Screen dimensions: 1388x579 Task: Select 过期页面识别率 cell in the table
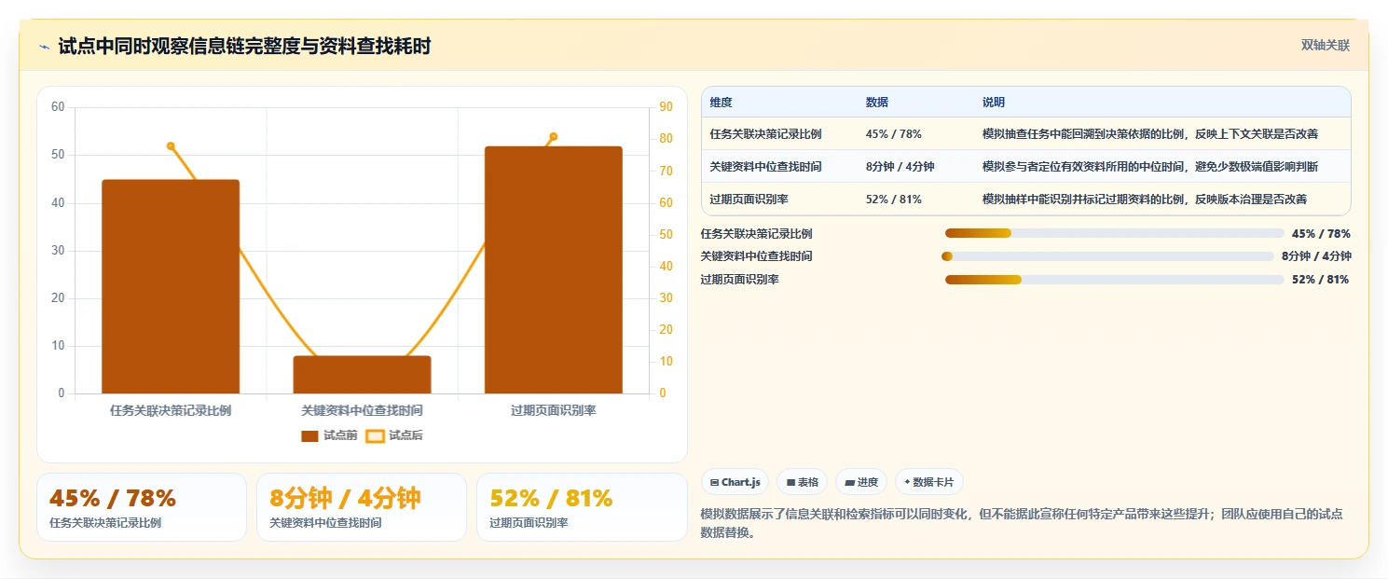(x=749, y=200)
